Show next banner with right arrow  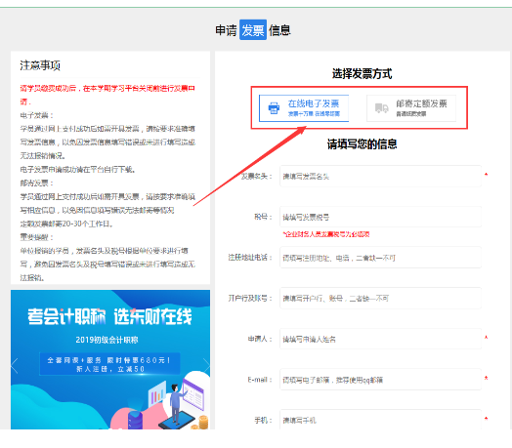(x=206, y=365)
